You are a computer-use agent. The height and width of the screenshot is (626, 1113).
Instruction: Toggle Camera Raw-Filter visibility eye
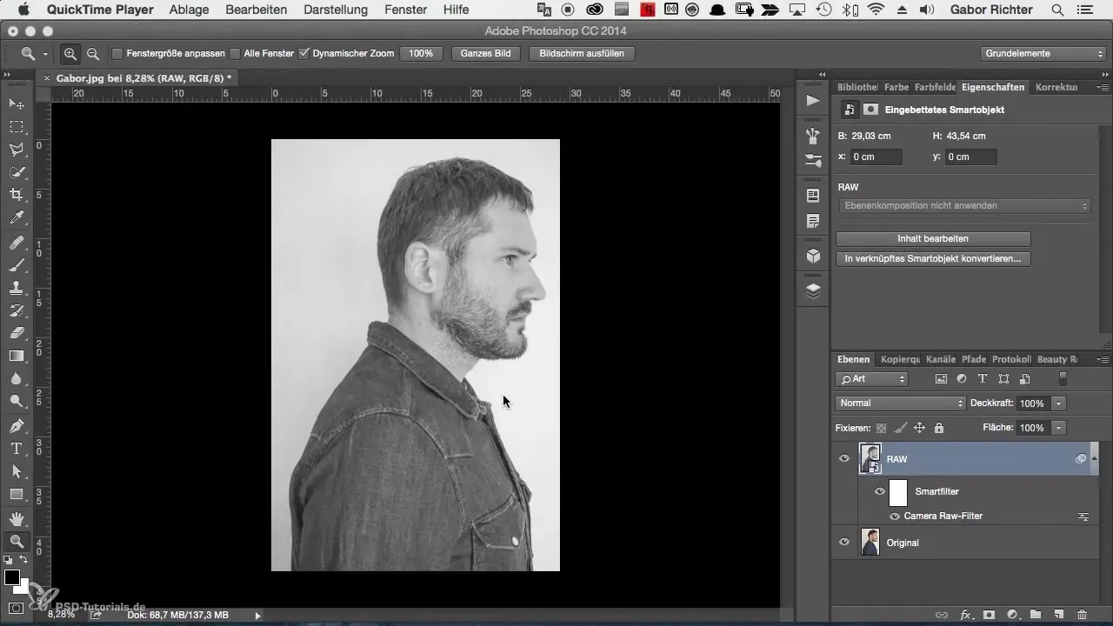895,516
